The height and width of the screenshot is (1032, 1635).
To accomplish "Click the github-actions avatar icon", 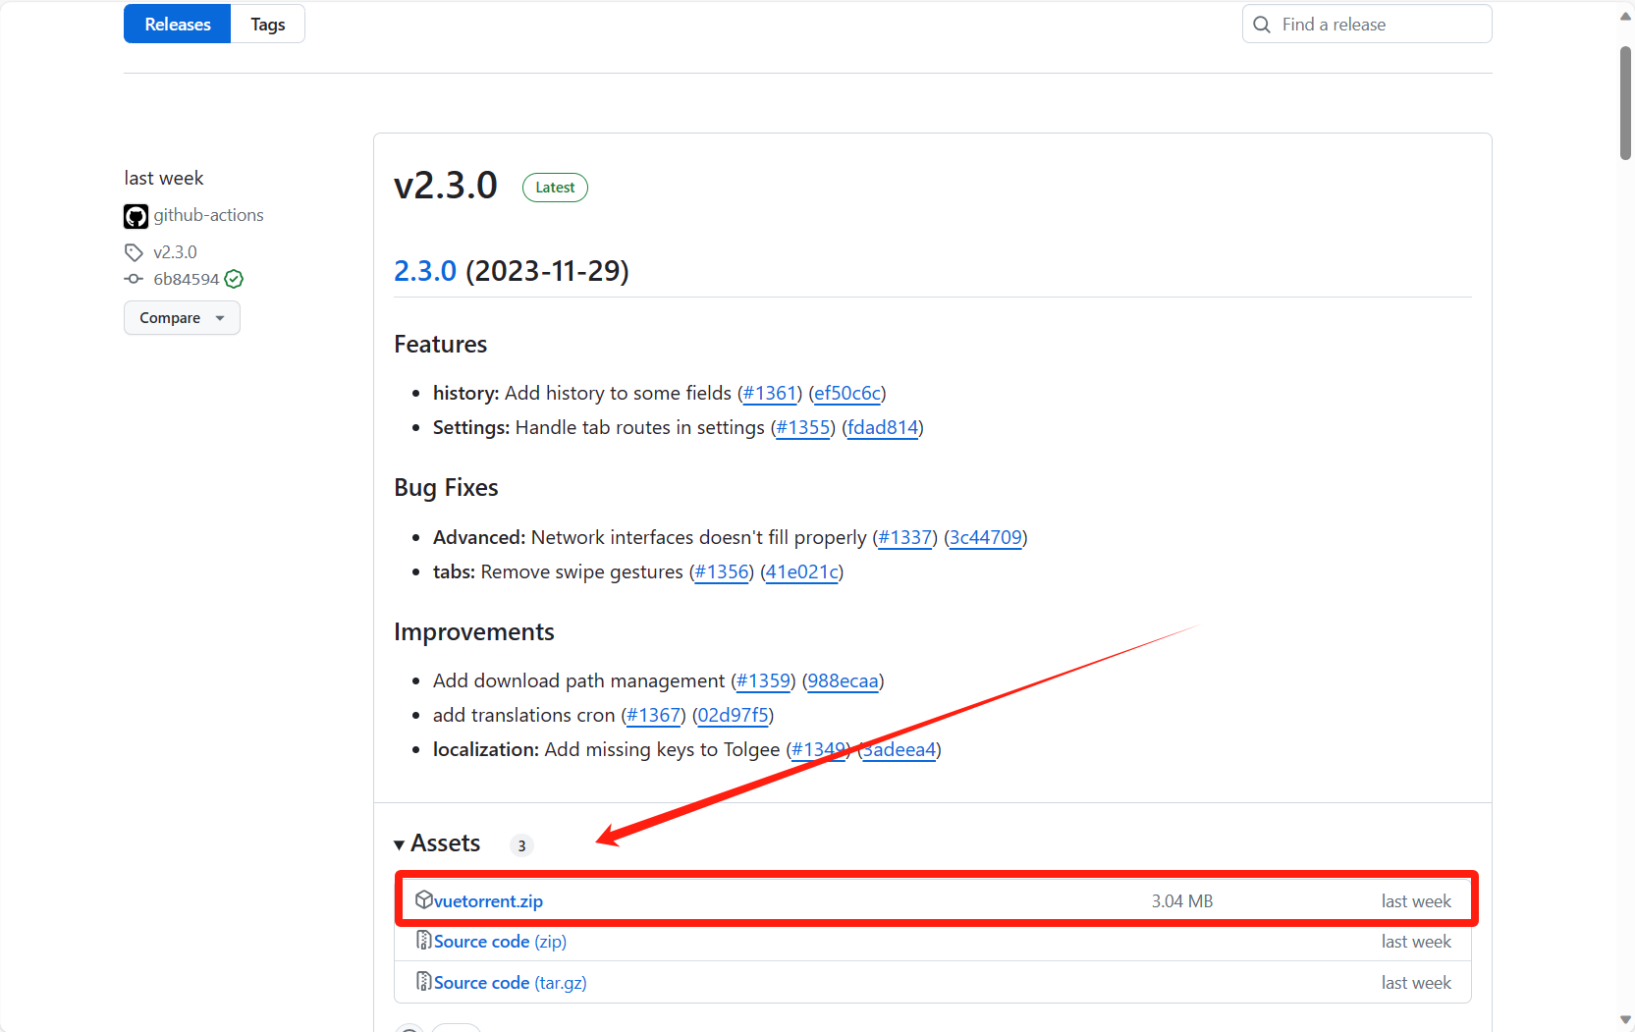I will click(136, 216).
